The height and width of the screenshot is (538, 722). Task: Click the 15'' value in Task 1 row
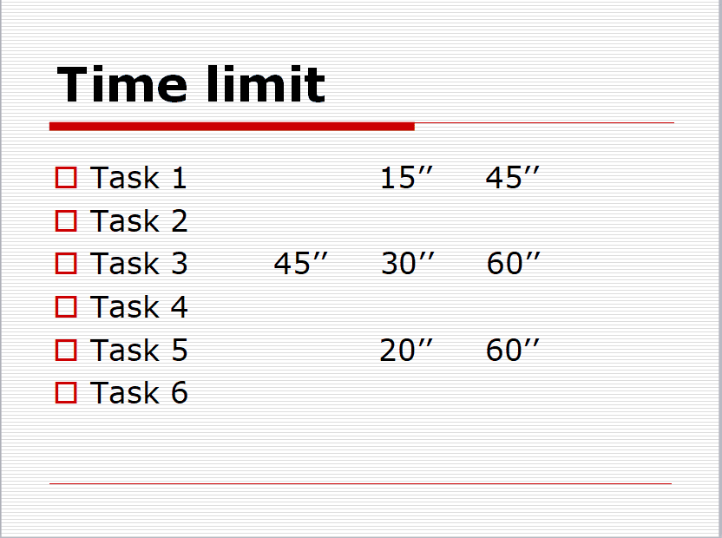click(x=407, y=177)
